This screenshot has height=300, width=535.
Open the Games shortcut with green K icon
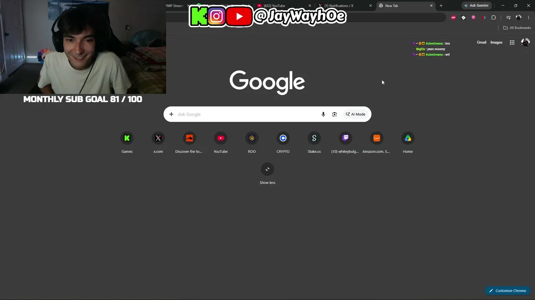pyautogui.click(x=127, y=143)
